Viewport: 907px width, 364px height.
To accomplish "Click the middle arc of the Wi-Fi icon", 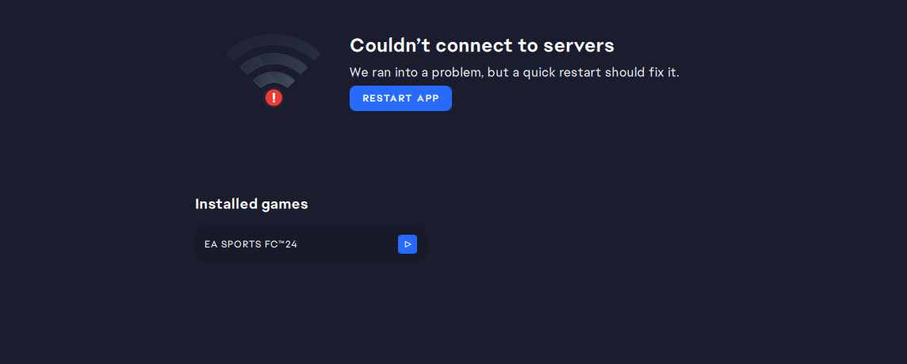I will tap(274, 59).
